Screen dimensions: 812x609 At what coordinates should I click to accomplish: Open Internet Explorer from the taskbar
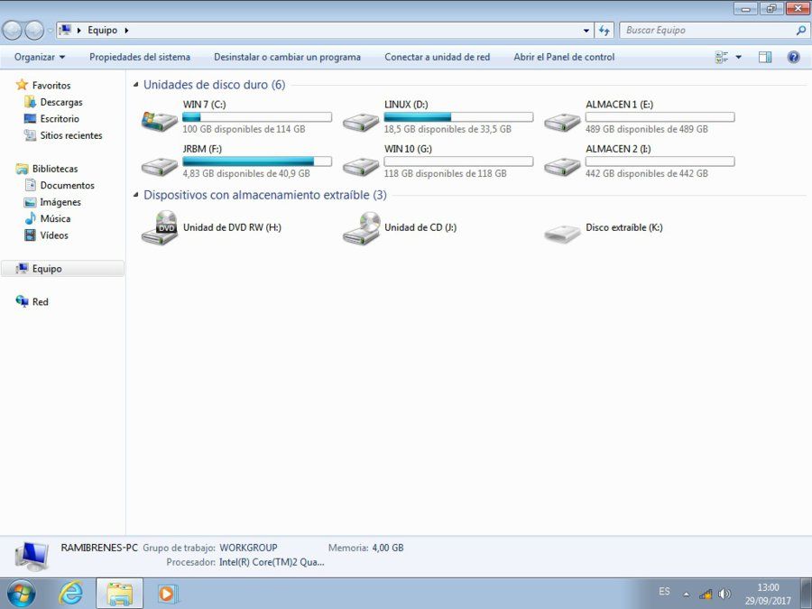[x=71, y=593]
